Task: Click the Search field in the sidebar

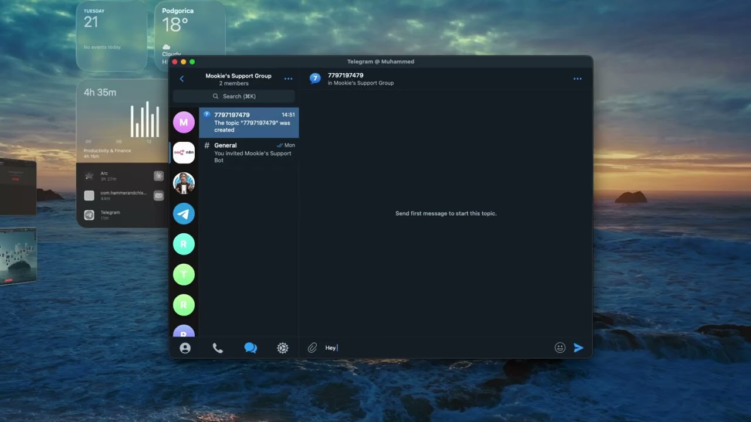Action: [234, 96]
